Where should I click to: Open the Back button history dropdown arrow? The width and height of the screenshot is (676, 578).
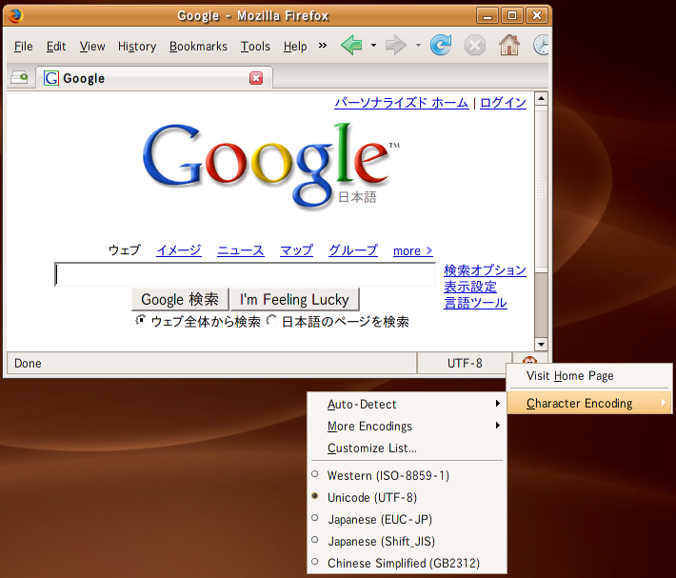coord(373,45)
